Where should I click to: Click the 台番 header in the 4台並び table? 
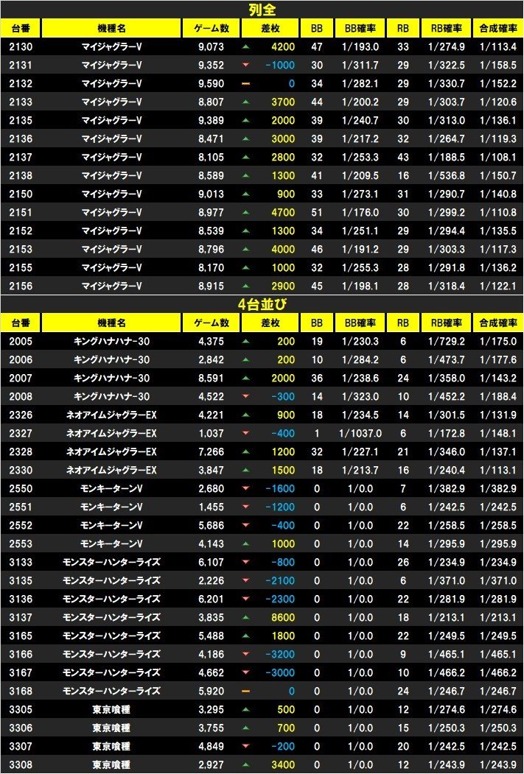pos(21,323)
